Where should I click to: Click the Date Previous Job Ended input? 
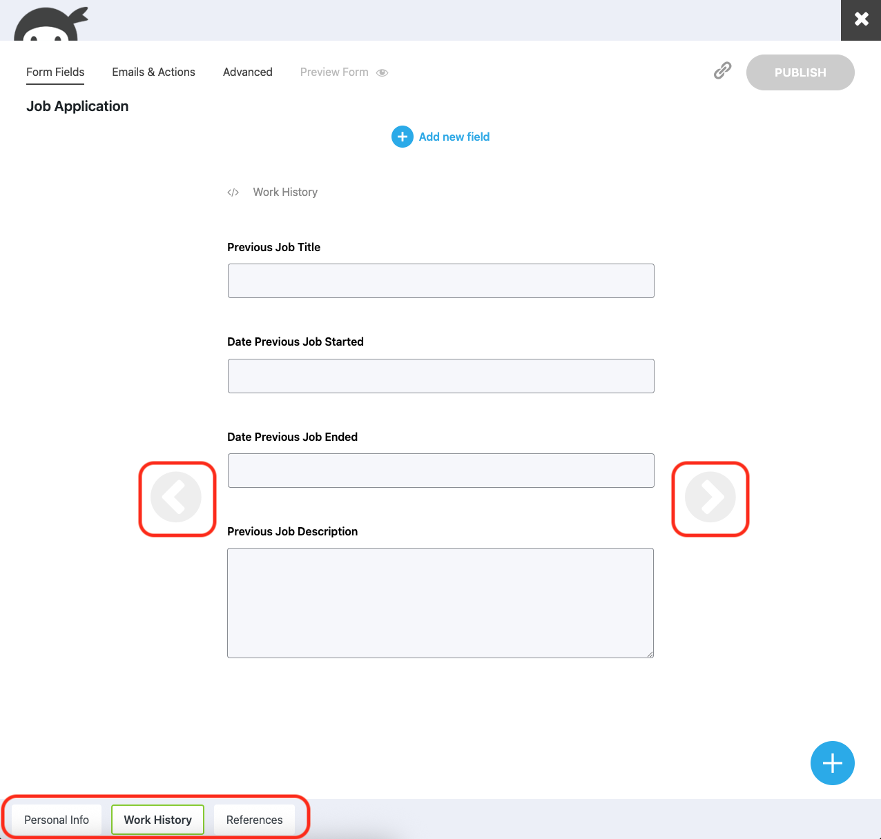pyautogui.click(x=441, y=471)
